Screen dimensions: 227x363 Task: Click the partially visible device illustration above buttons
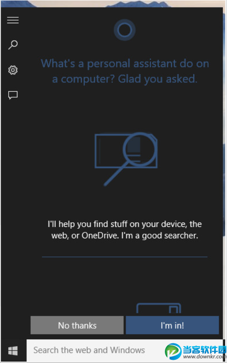coord(158,308)
